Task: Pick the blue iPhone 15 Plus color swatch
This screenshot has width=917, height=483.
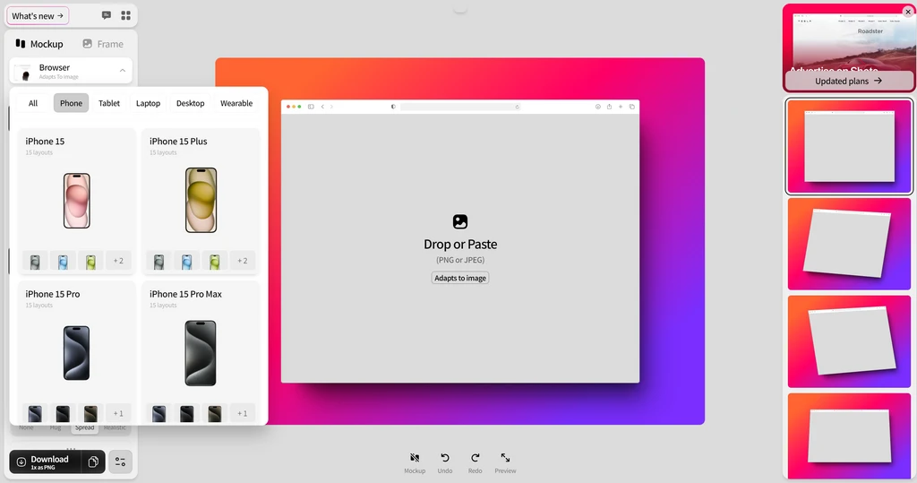Action: [x=186, y=261]
